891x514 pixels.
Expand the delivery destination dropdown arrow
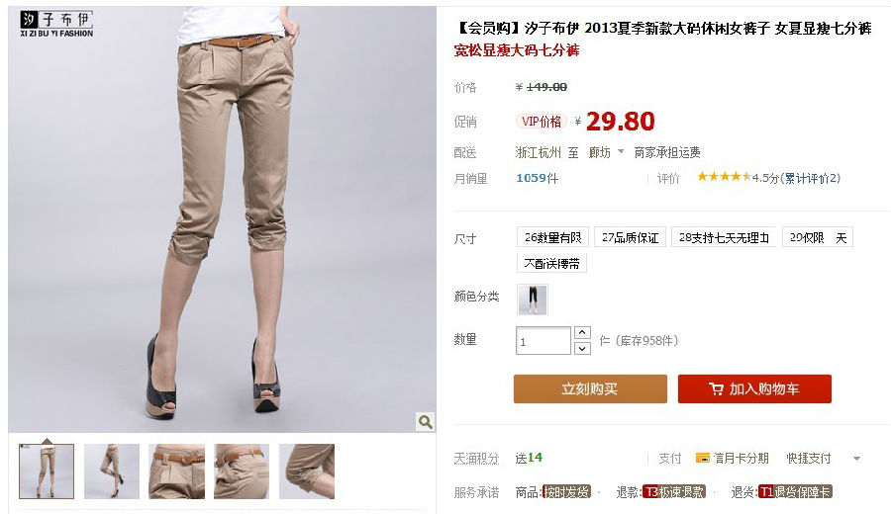pyautogui.click(x=621, y=151)
